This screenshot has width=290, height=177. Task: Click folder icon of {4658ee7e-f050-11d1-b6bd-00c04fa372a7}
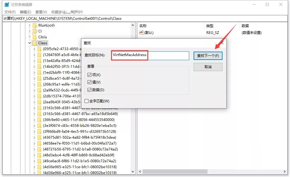[39, 143]
